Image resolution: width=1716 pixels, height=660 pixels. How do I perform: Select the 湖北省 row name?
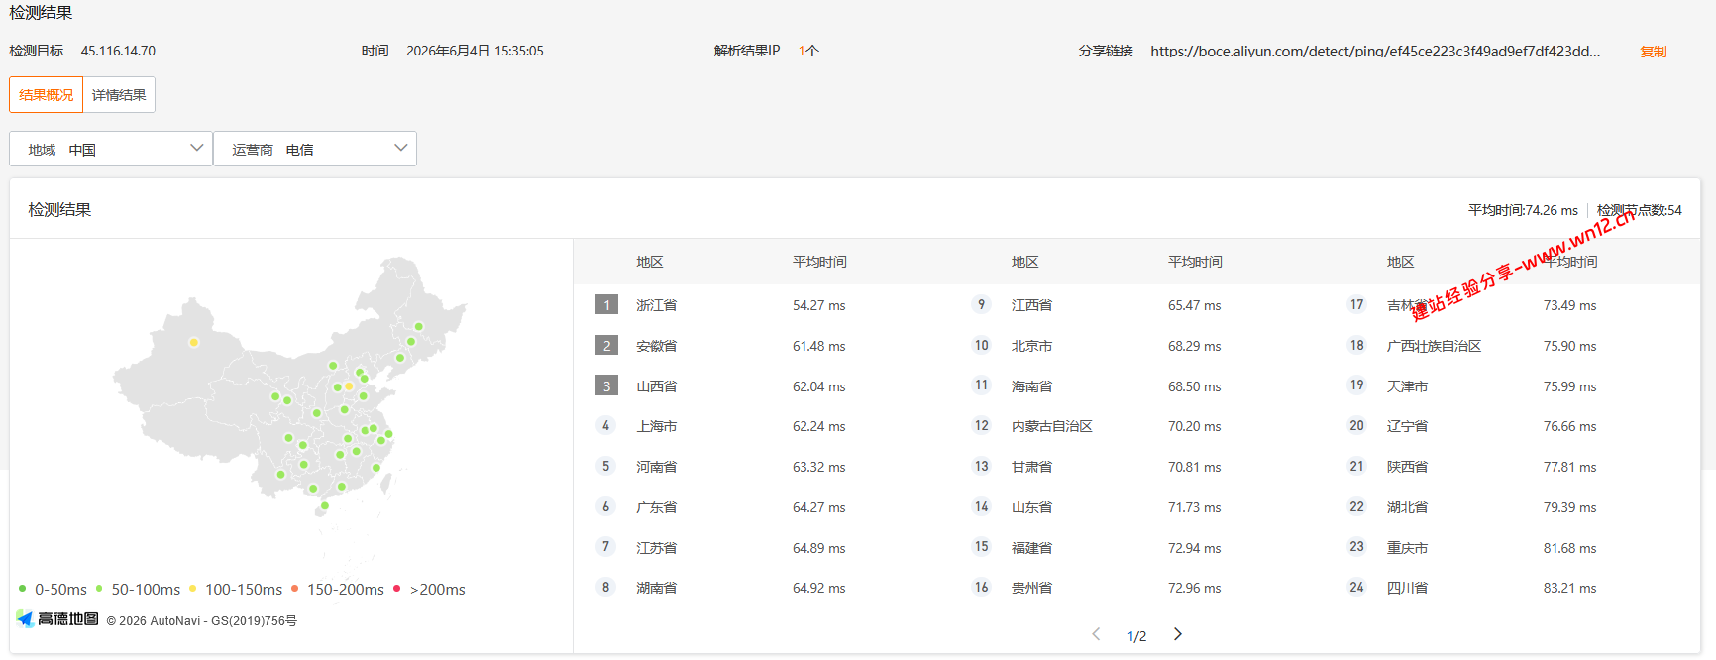[x=1407, y=507]
